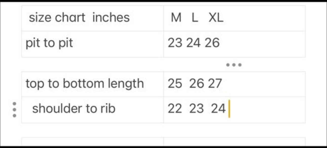Click the vertical three-dot row handle

pos(14,110)
